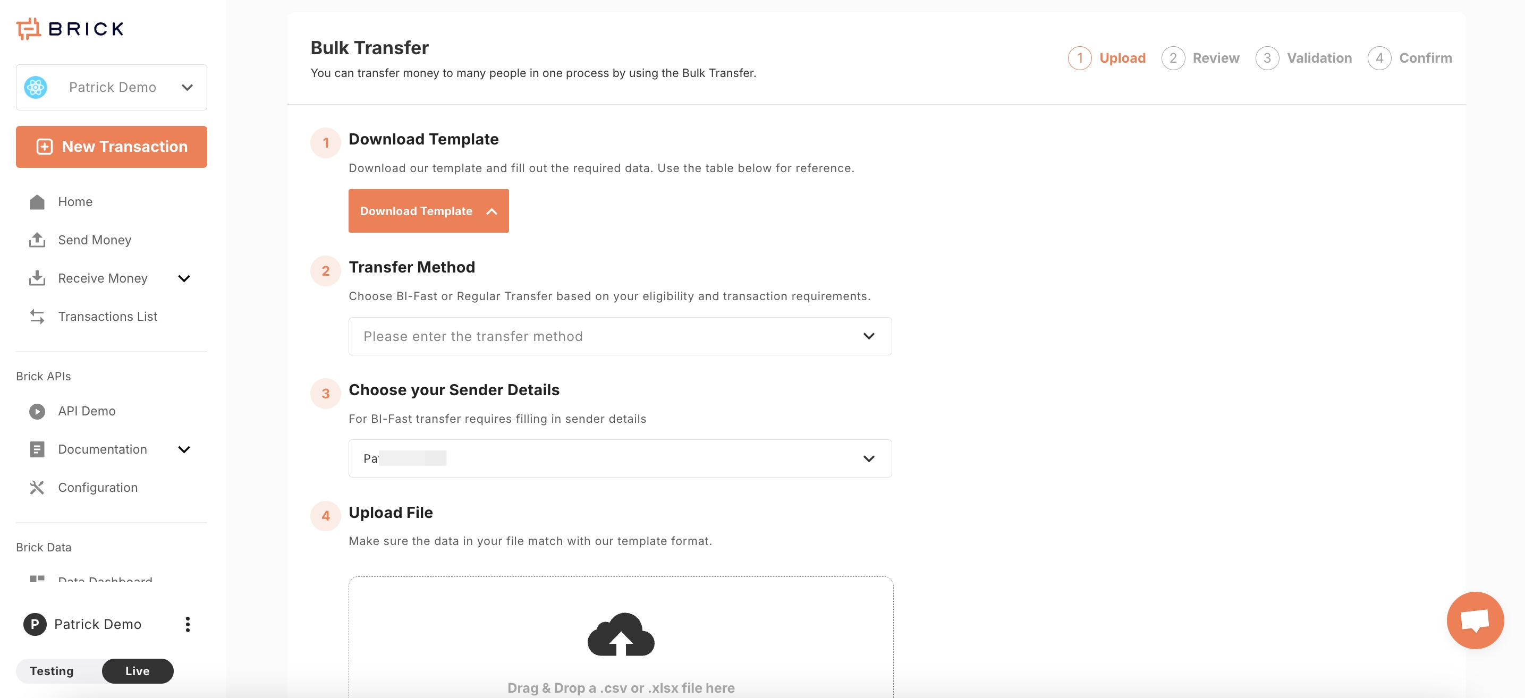Expand the Documentation submenu

(184, 449)
